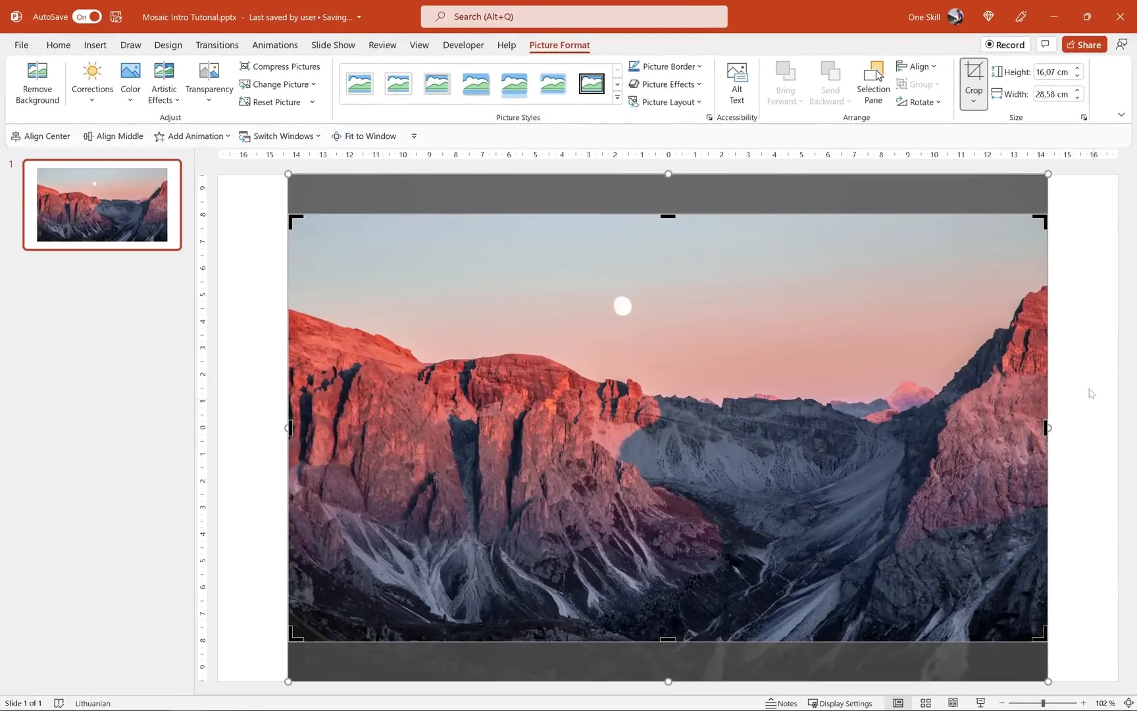1137x711 pixels.
Task: Switch to Reading View
Action: click(953, 703)
